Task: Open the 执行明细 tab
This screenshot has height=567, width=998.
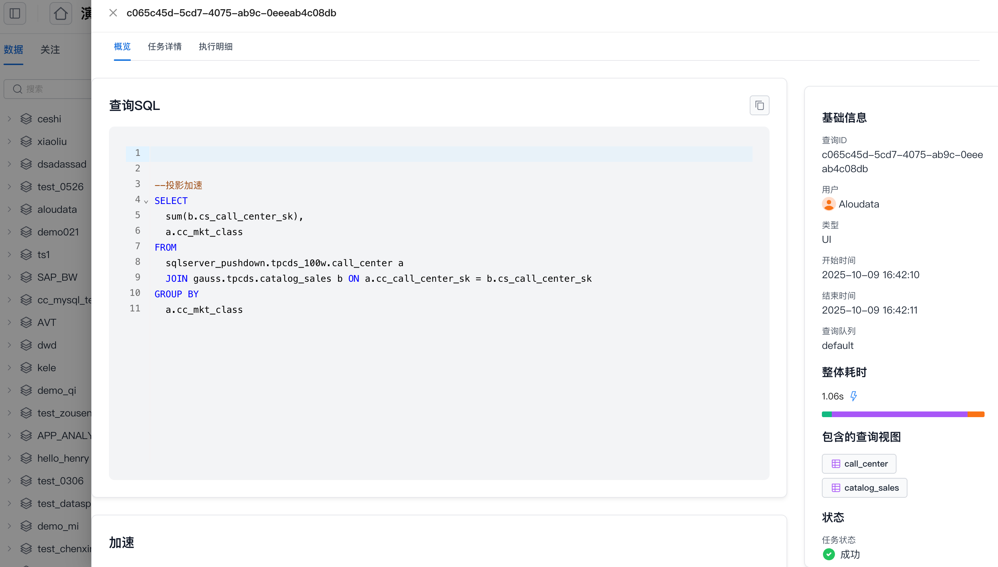Action: (x=215, y=47)
